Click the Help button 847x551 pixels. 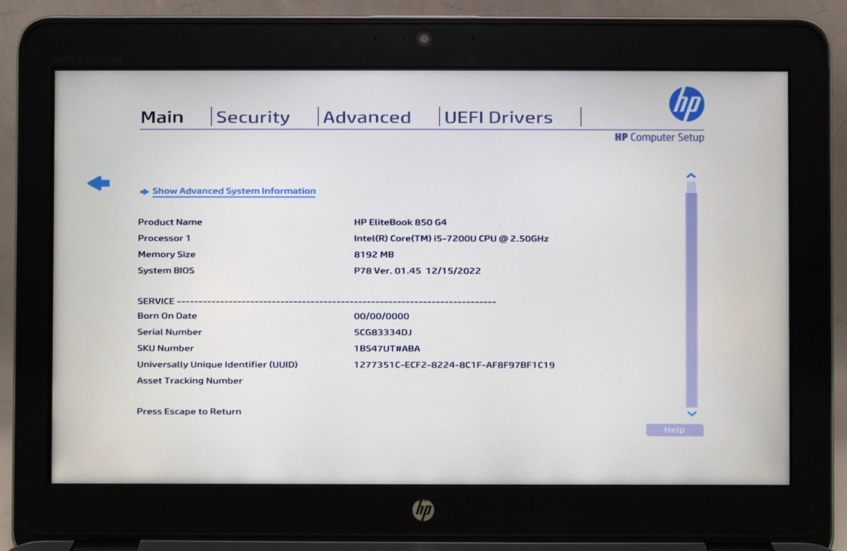click(x=674, y=430)
